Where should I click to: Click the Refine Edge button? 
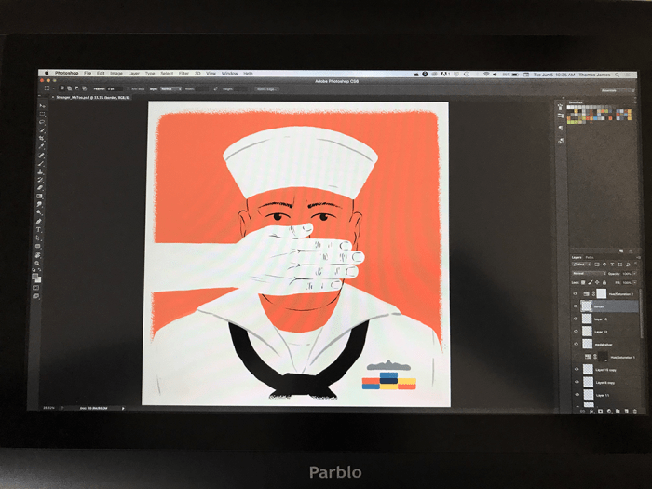[265, 88]
